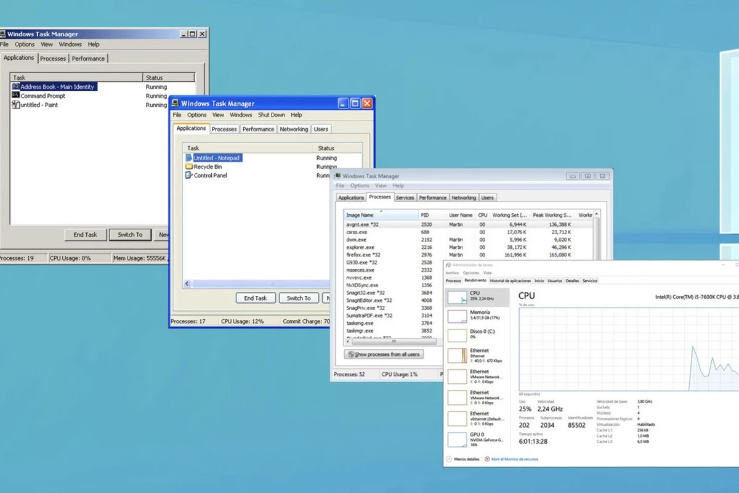Image resolution: width=739 pixels, height=493 pixels.
Task: Open the Shut Down menu
Action: tap(272, 115)
